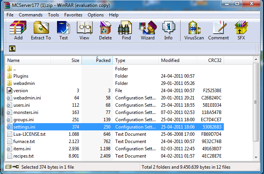This screenshot has height=174, width=264.
Task: Click the Extract To toolbar icon
Action: tap(41, 30)
